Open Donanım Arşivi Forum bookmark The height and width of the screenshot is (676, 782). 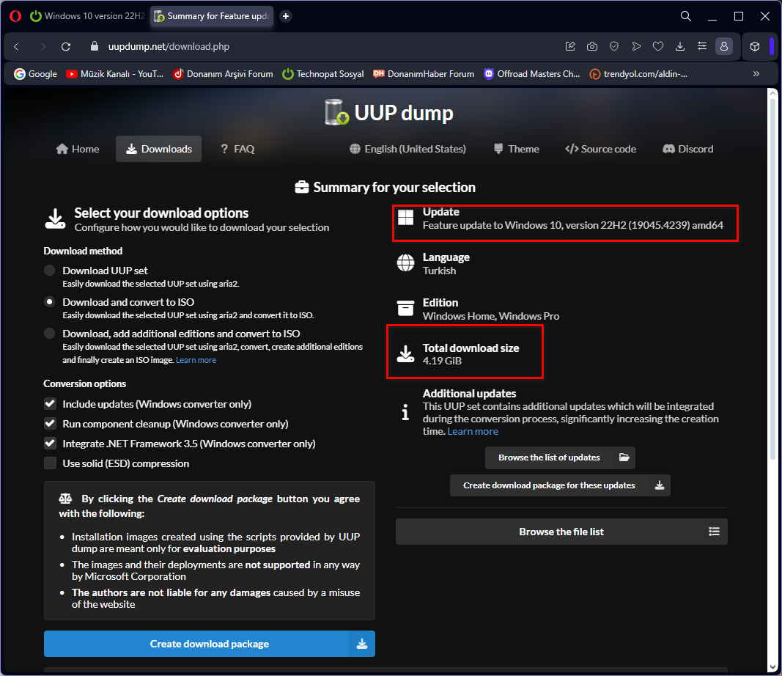click(x=223, y=74)
